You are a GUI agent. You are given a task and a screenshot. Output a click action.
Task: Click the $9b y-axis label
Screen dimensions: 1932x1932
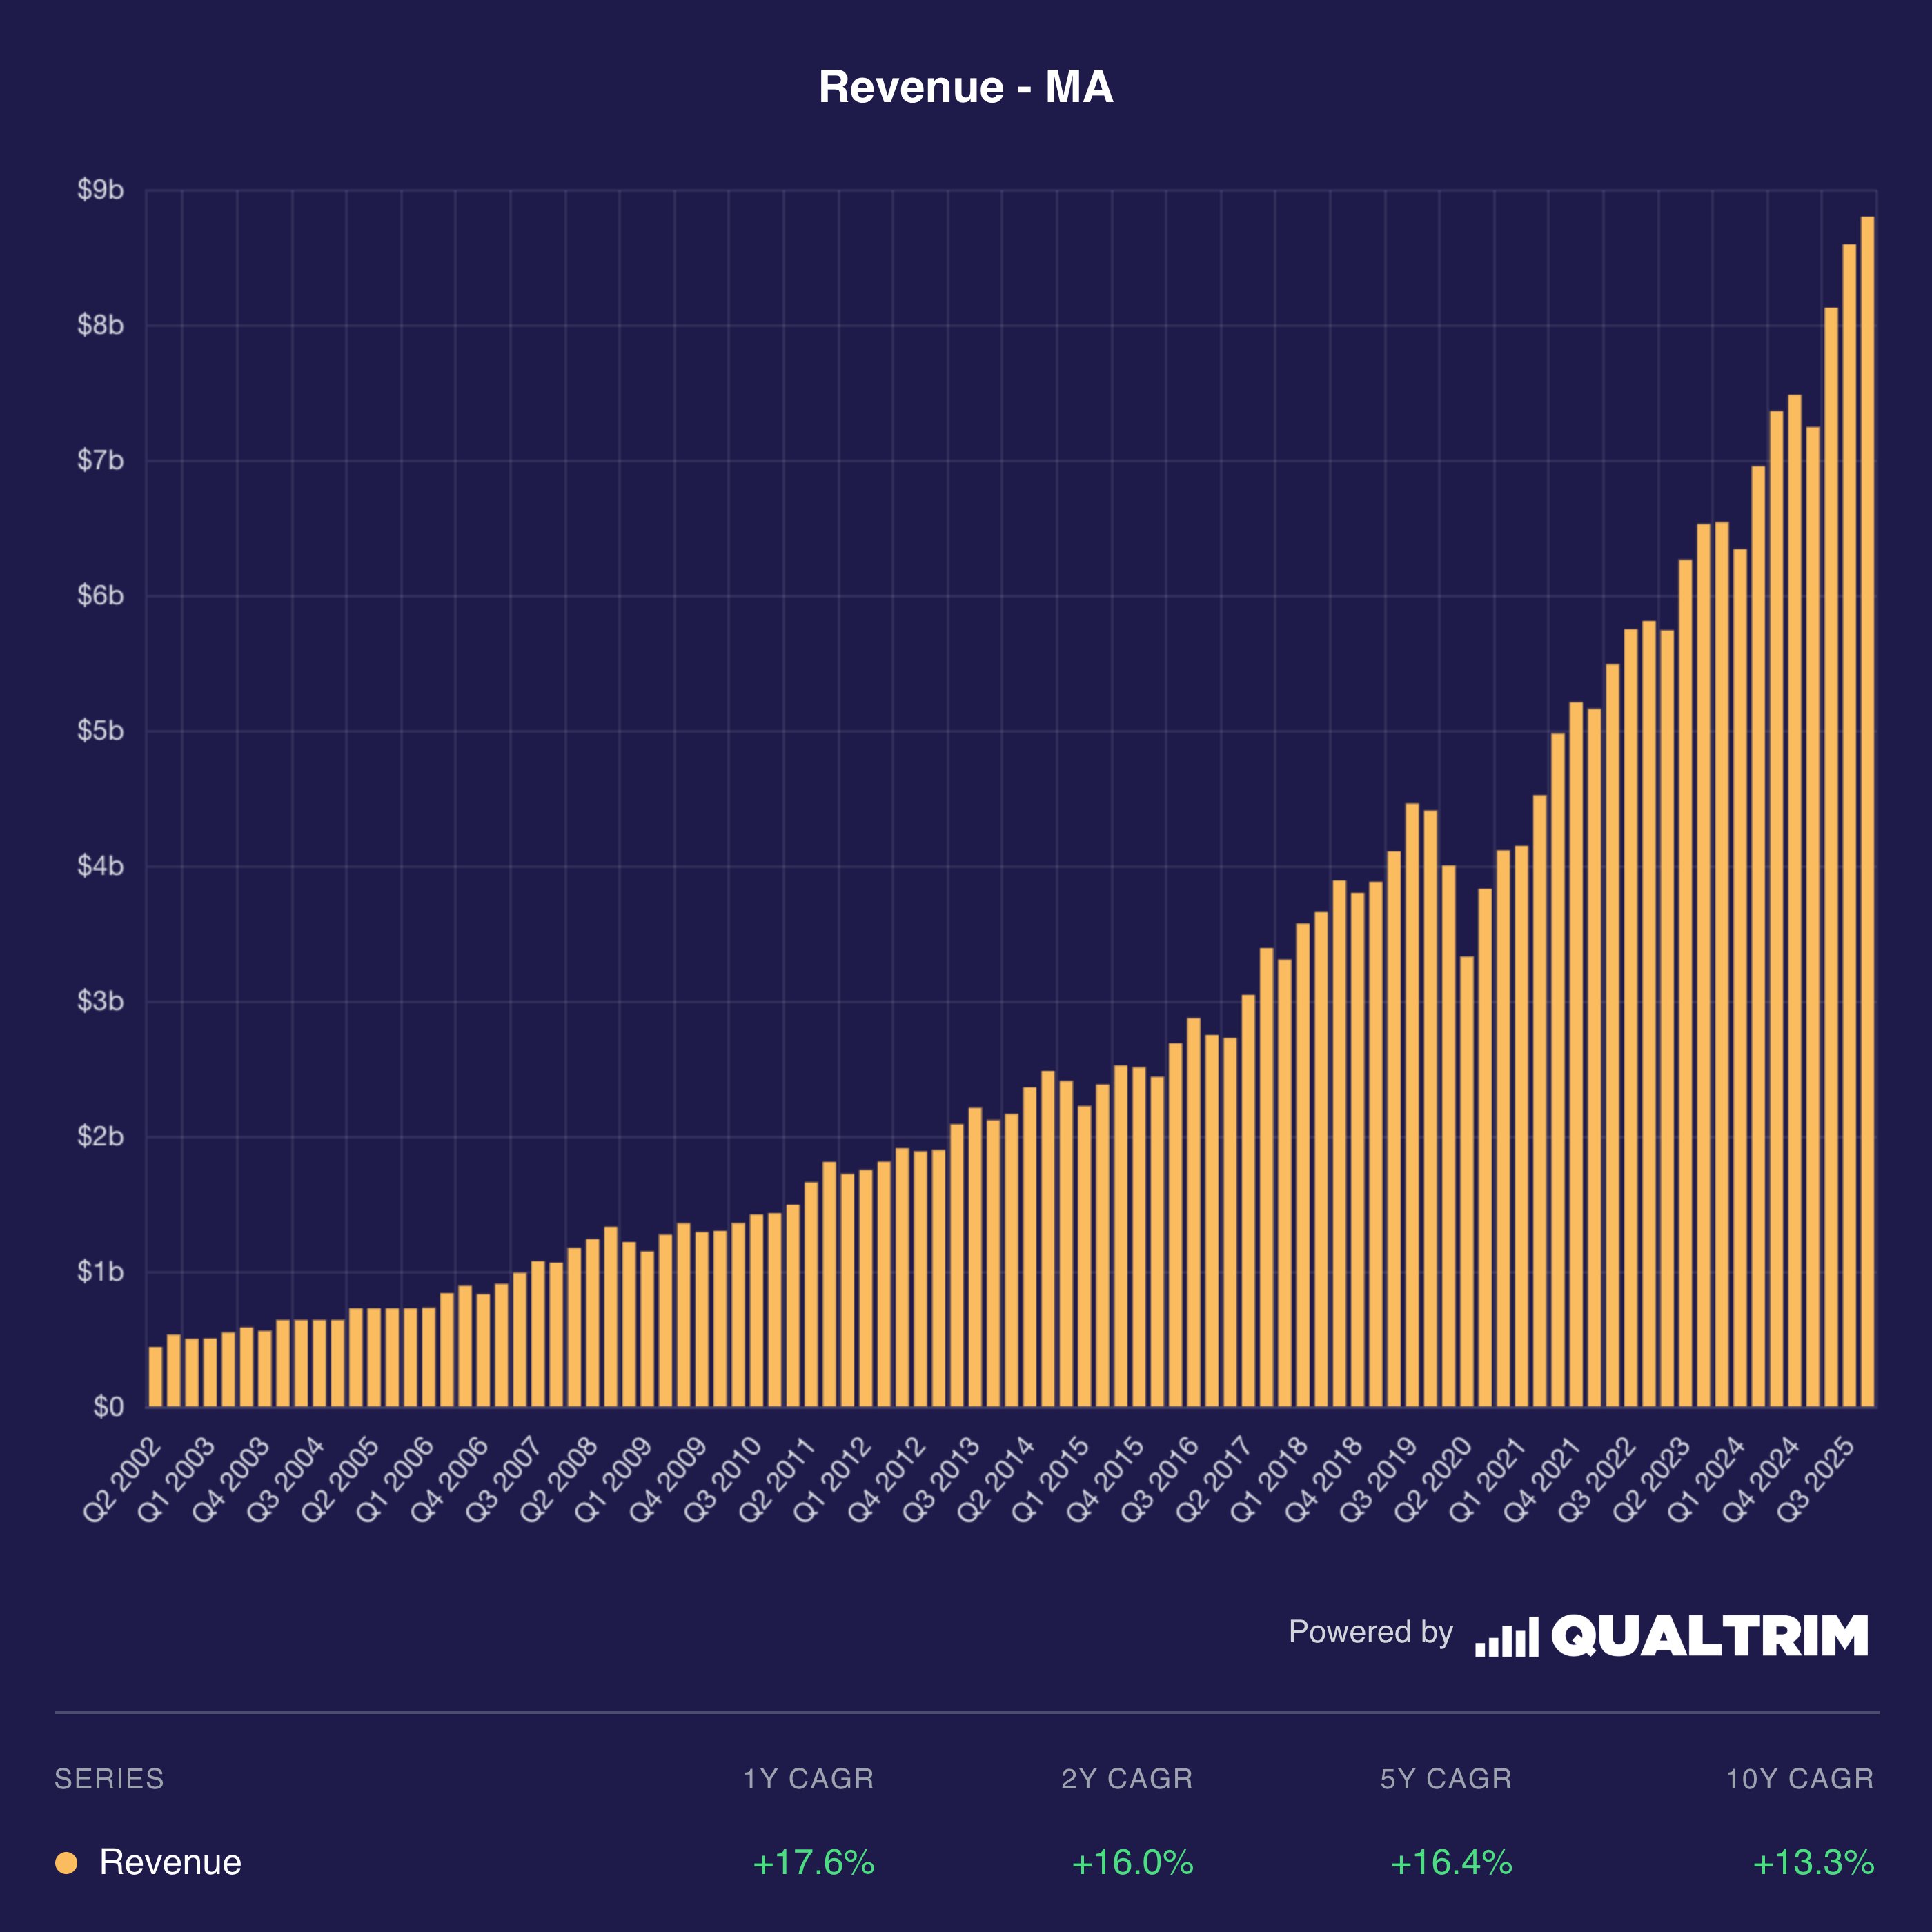tap(100, 190)
